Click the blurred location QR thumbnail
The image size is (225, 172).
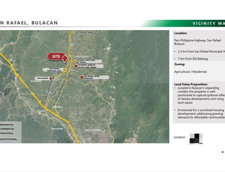[196, 138]
